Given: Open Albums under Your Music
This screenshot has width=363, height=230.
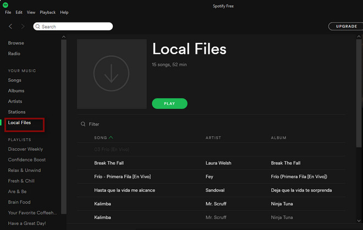Looking at the screenshot, I should click(16, 91).
